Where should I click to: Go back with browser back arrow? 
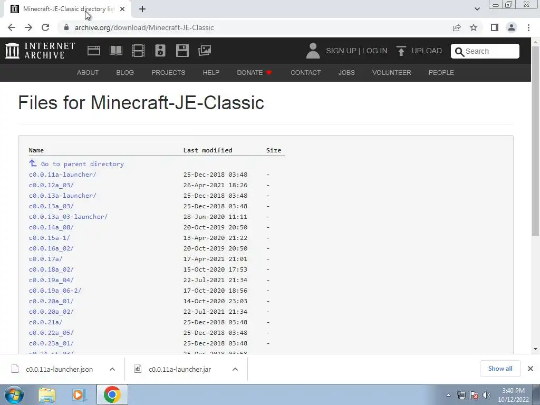[x=12, y=27]
